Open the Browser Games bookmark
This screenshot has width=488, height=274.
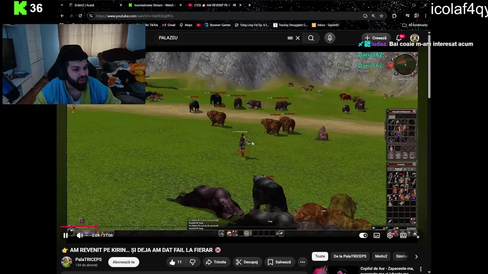point(217,25)
